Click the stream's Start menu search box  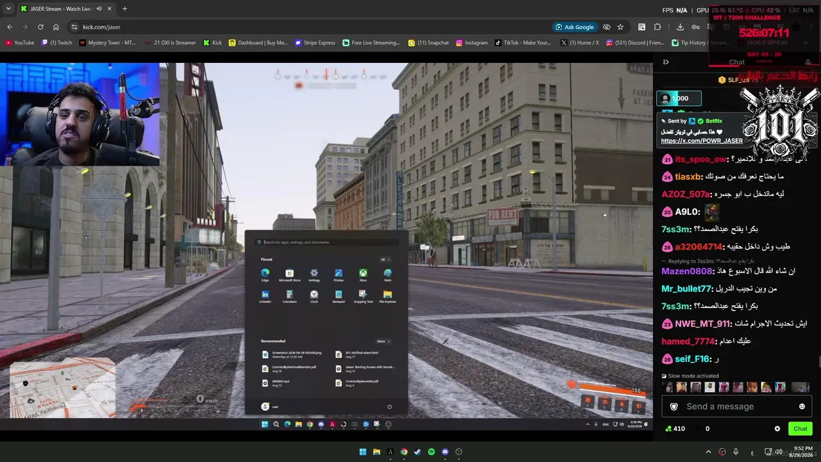pyautogui.click(x=326, y=242)
